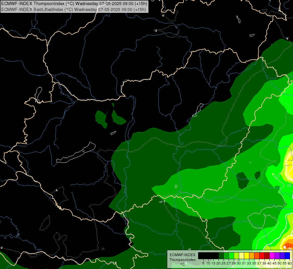Click the legend tick value 40

269,263
